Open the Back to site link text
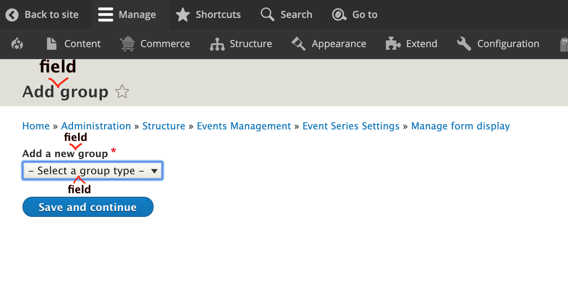 (52, 15)
